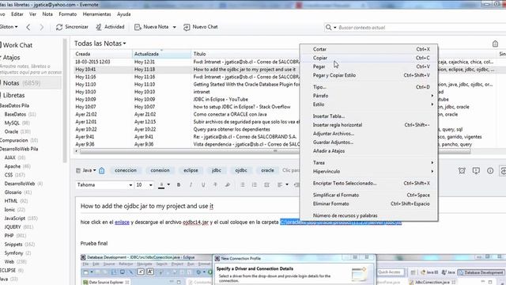Image resolution: width=506 pixels, height=285 pixels.
Task: Open the search options dropdown arrow
Action: pyautogui.click(x=334, y=28)
